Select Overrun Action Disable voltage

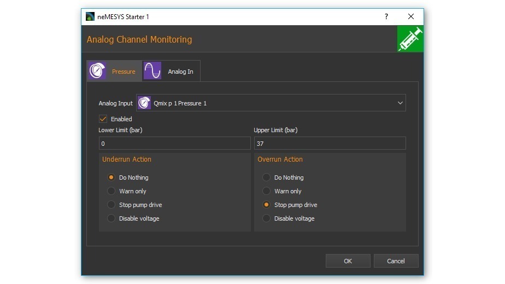(x=267, y=218)
